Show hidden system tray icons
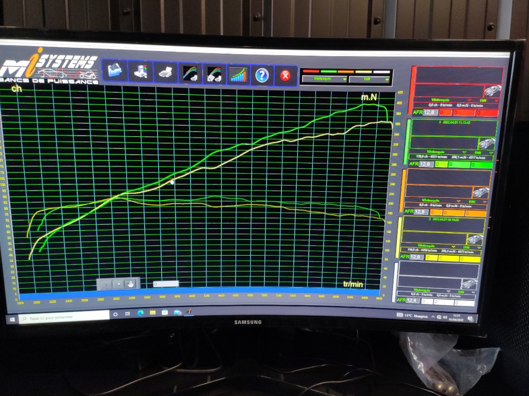Image resolution: width=529 pixels, height=396 pixels. 433,317
